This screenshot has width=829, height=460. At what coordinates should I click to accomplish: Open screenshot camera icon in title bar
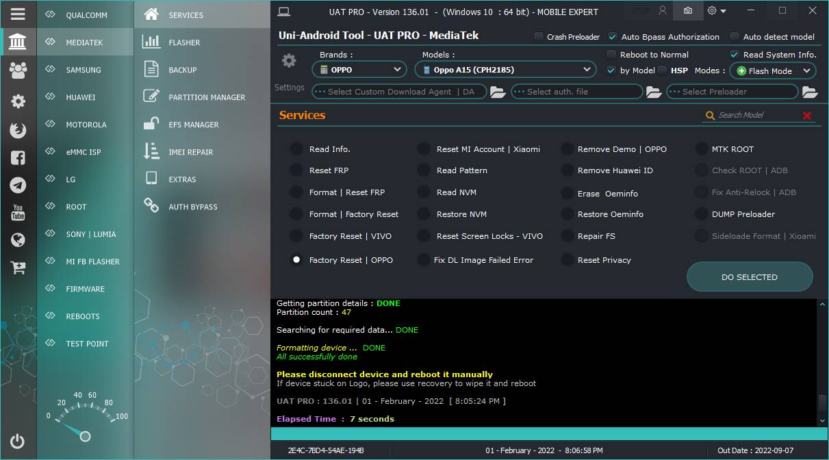pyautogui.click(x=688, y=11)
